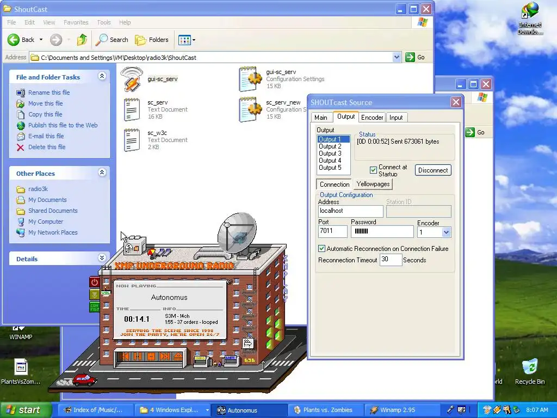The image size is (557, 418).
Task: Open the Encoder dropdown in Output Configuration
Action: [446, 232]
